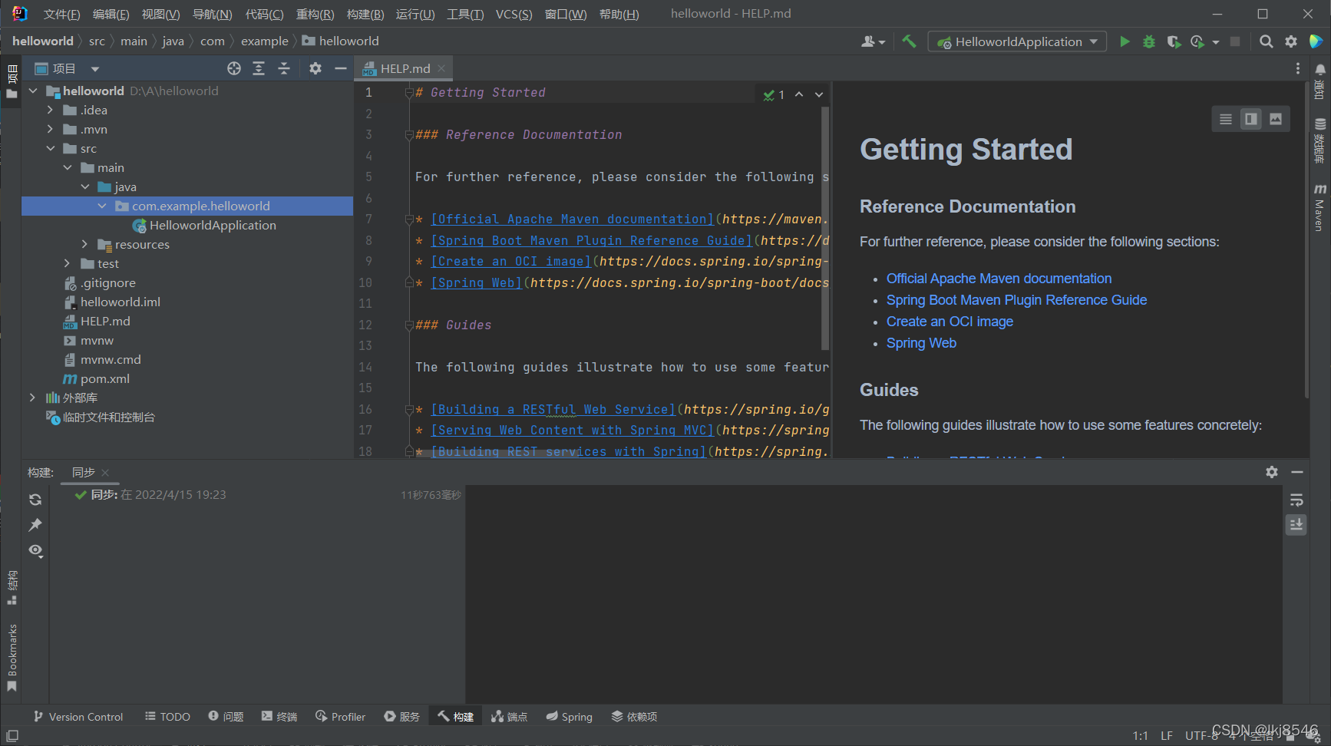
Task: Run the HelloworldApplication with the green play icon
Action: click(x=1124, y=41)
